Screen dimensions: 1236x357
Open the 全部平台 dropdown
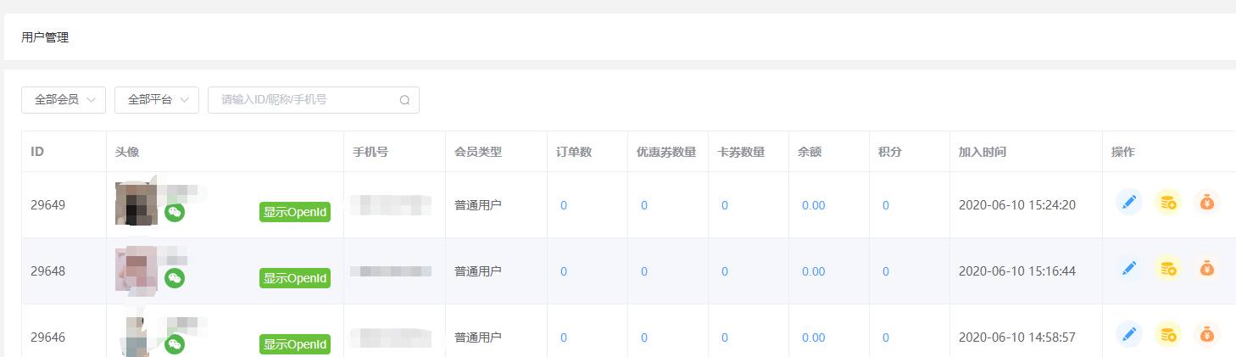pos(157,100)
